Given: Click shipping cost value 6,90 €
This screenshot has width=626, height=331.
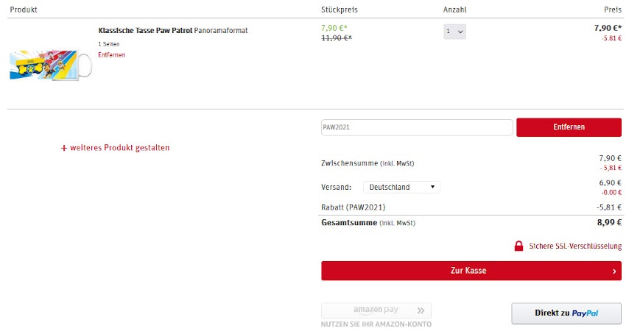Looking at the screenshot, I should tap(610, 183).
